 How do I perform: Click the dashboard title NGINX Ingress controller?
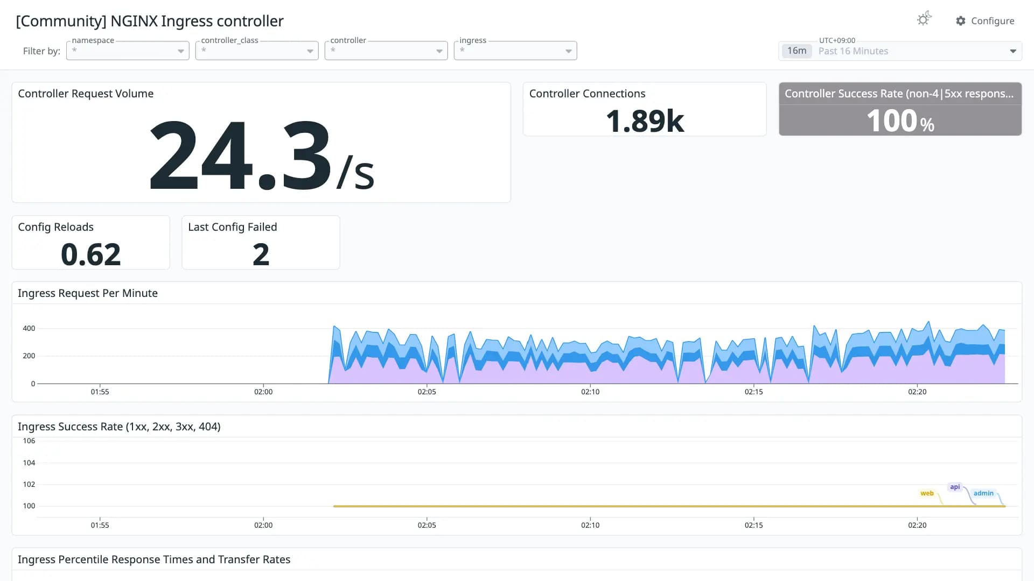pos(150,21)
